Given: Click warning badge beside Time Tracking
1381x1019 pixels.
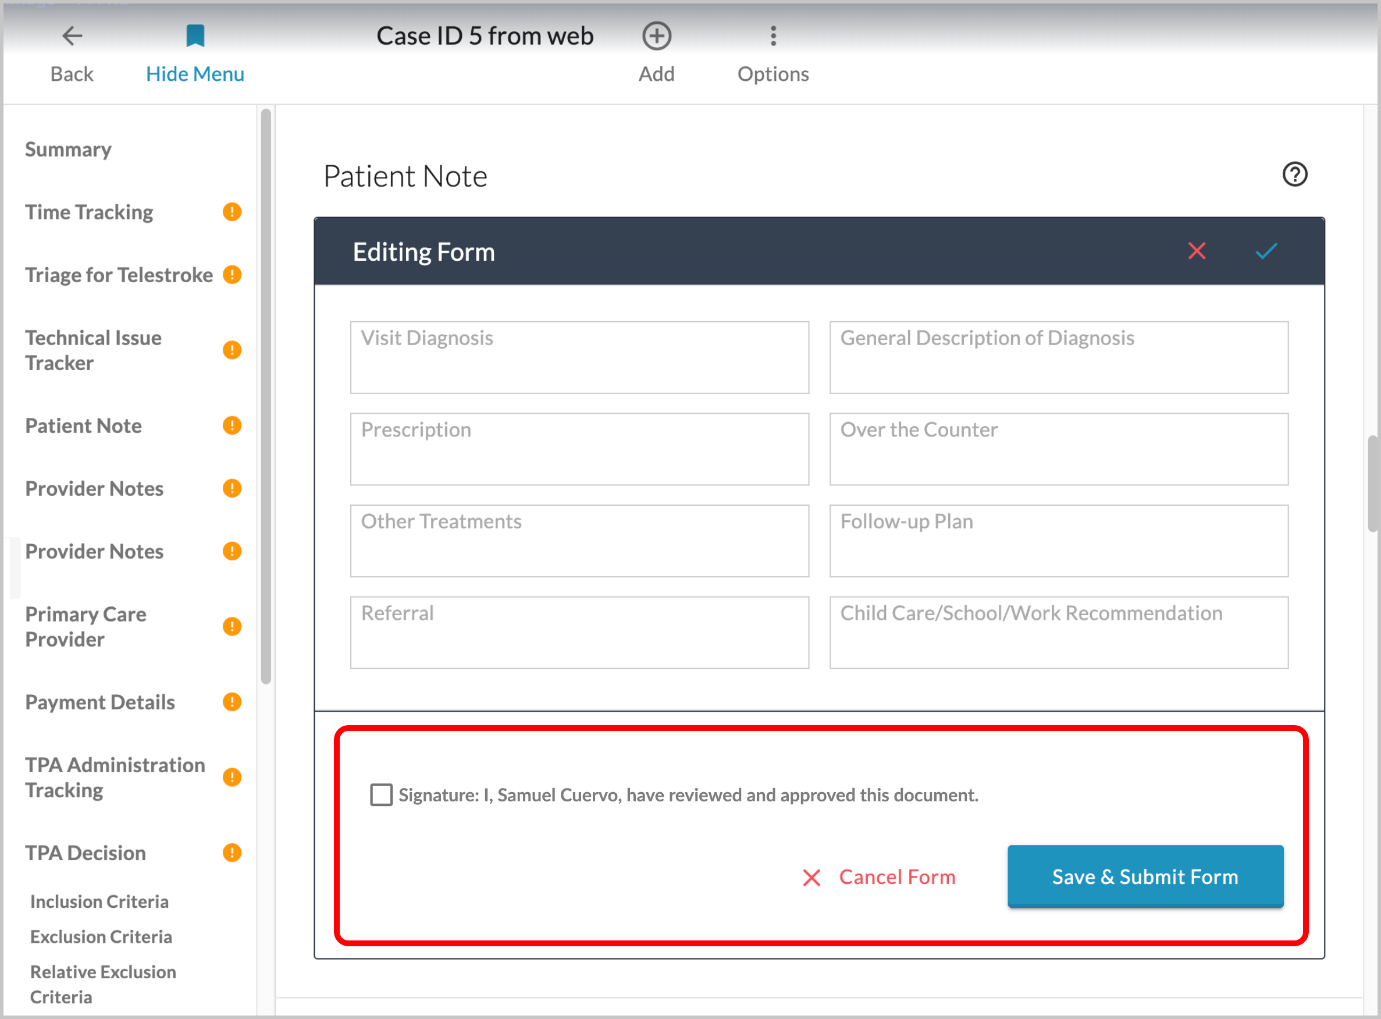Looking at the screenshot, I should pyautogui.click(x=232, y=212).
